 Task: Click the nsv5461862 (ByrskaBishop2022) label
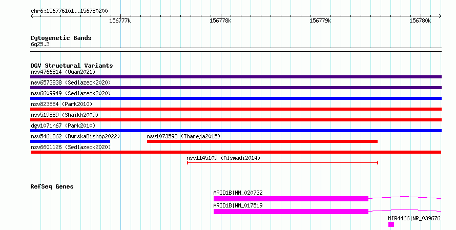coord(75,136)
